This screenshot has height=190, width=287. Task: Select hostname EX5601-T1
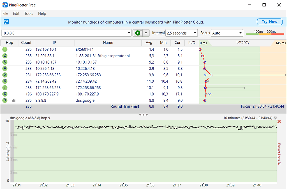click(x=85, y=49)
